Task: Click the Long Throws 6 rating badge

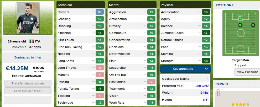Action: tap(100, 68)
